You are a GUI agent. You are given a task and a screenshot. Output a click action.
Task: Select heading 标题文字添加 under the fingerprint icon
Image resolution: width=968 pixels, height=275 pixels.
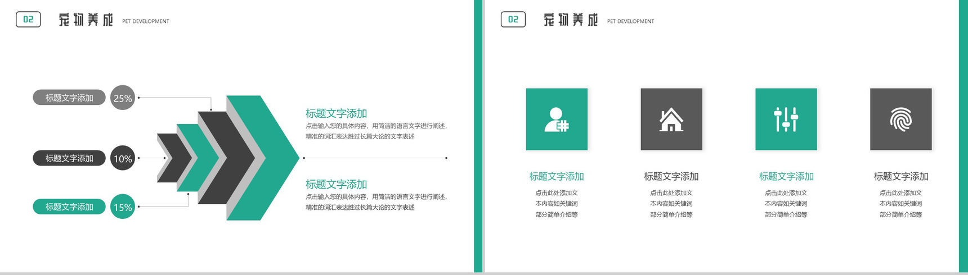click(x=901, y=176)
